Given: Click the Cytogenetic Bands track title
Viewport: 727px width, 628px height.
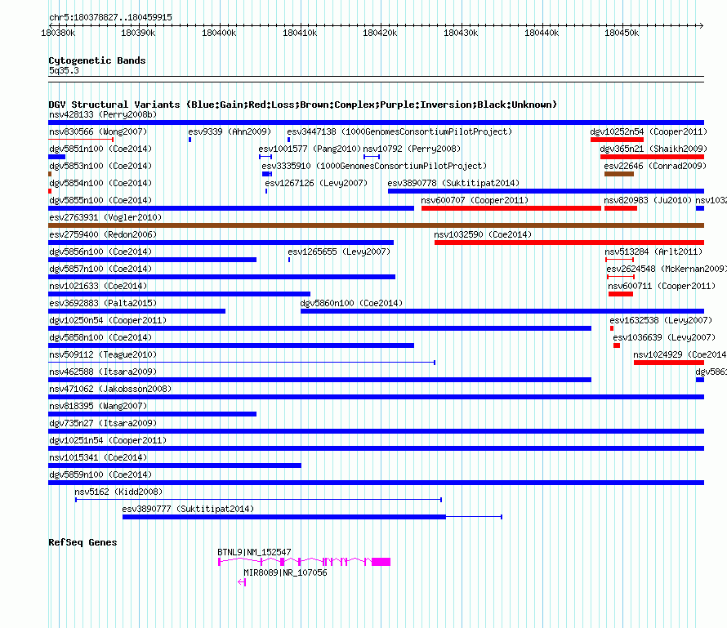Looking at the screenshot, I should pyautogui.click(x=97, y=60).
